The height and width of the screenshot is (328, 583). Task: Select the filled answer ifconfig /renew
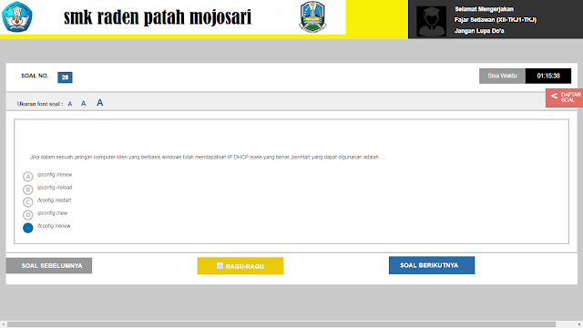pyautogui.click(x=28, y=228)
